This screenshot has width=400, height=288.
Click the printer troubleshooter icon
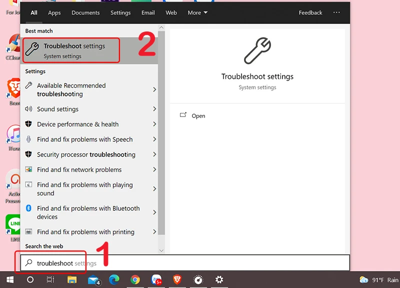30,232
